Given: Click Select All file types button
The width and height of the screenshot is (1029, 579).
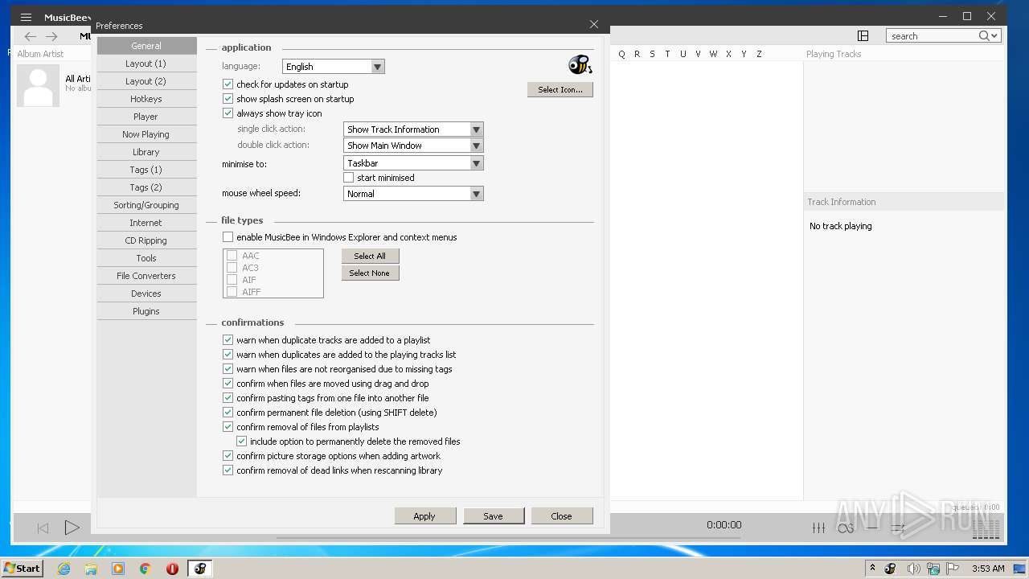Looking at the screenshot, I should tap(370, 256).
